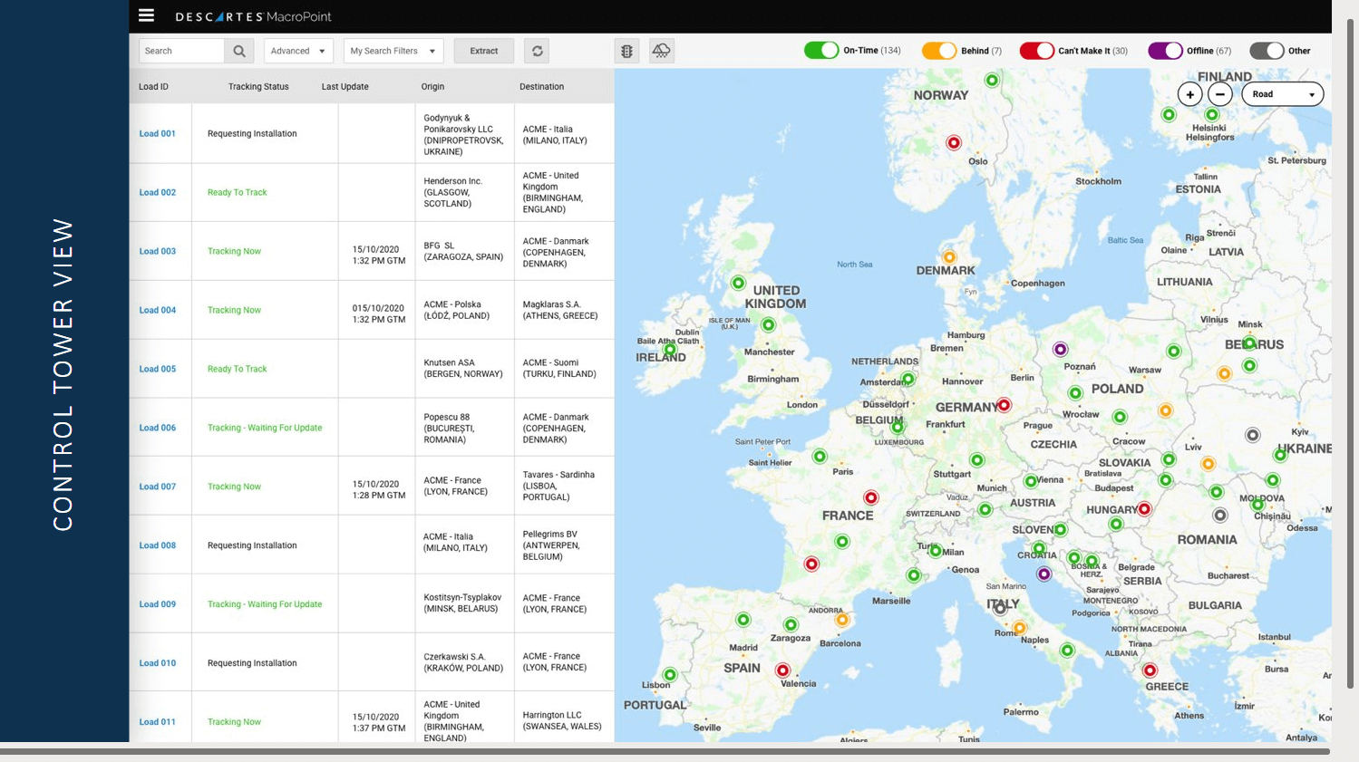The width and height of the screenshot is (1359, 762).
Task: Click the red marker near Oslo
Action: 954,142
